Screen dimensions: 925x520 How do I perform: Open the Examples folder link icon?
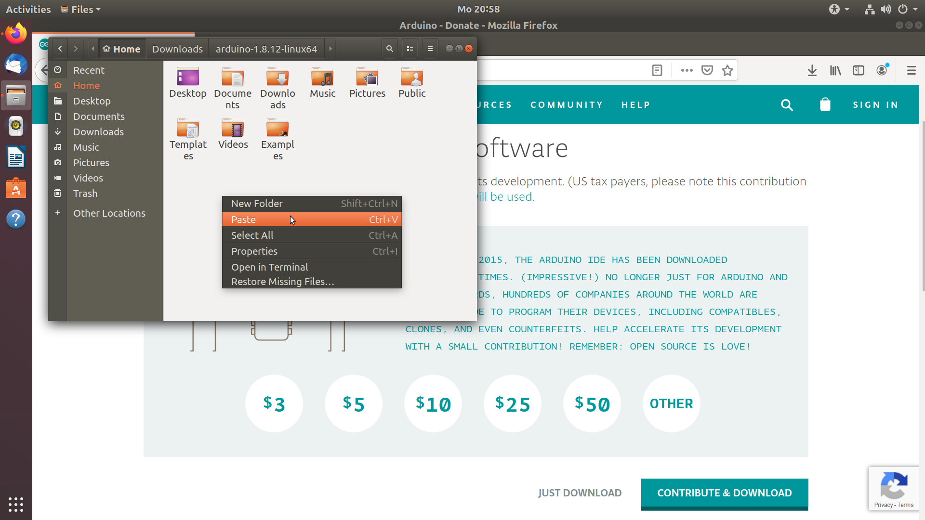click(277, 128)
